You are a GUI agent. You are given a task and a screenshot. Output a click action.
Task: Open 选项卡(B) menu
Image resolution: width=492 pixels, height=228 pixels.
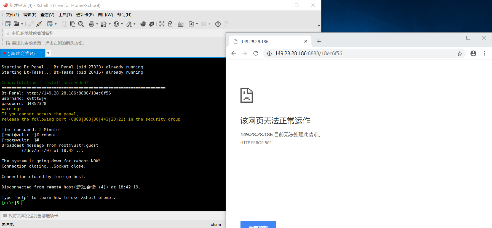(x=85, y=15)
